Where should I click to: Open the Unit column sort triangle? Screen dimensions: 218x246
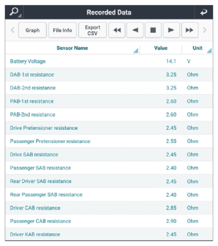point(209,51)
